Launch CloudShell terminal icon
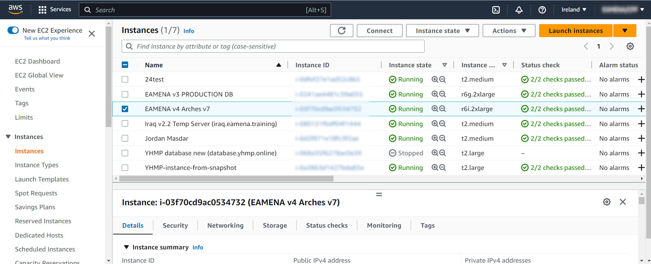Viewport: 651px width, 264px height. click(x=496, y=10)
